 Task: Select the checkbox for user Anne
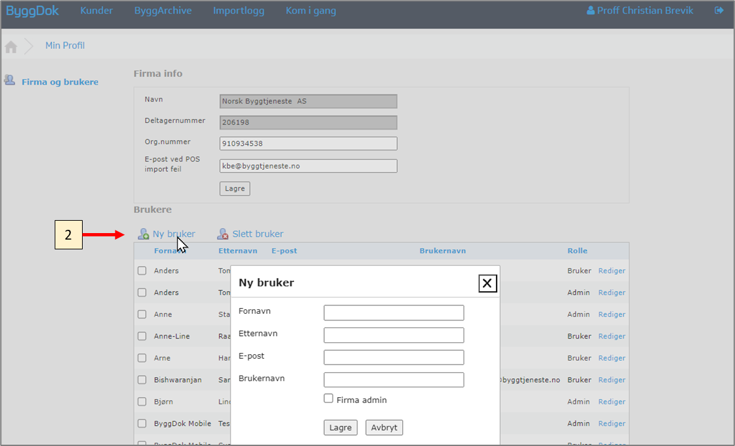point(142,314)
